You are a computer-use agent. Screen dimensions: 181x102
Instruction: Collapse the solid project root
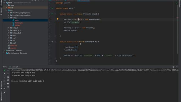[4, 3]
